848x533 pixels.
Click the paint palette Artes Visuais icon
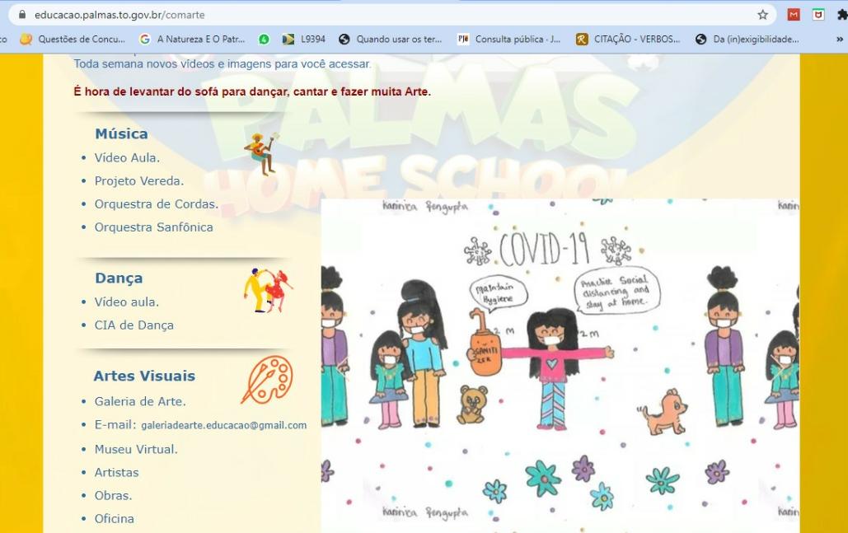tap(267, 380)
